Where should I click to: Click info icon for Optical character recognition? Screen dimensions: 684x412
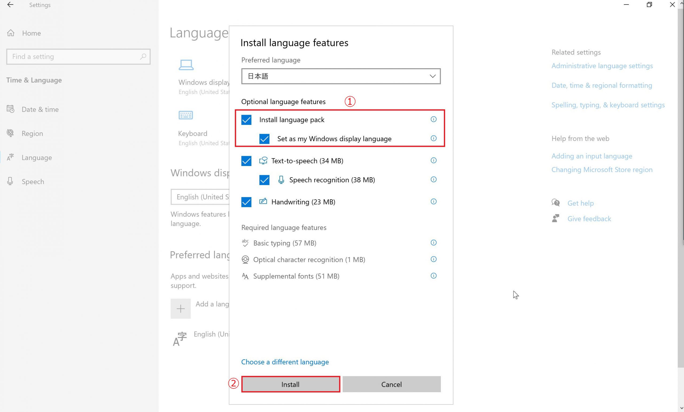tap(433, 259)
